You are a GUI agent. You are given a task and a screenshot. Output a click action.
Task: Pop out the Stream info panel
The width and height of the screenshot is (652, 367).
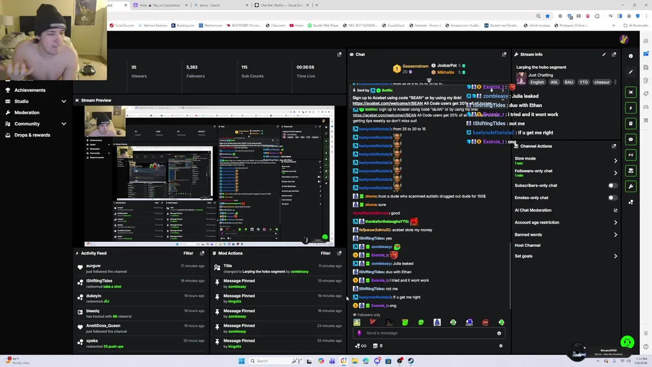pyautogui.click(x=614, y=54)
